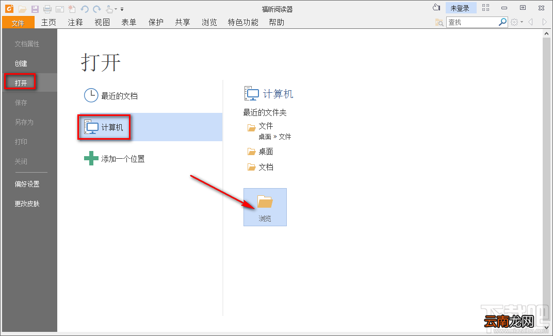
Task: Click the skin/thumb icon beside login button
Action: tap(436, 7)
